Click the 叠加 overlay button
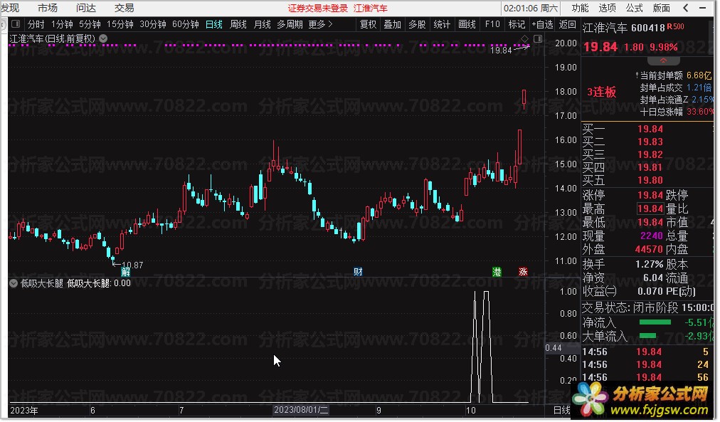Image resolution: width=720 pixels, height=422 pixels. point(393,24)
